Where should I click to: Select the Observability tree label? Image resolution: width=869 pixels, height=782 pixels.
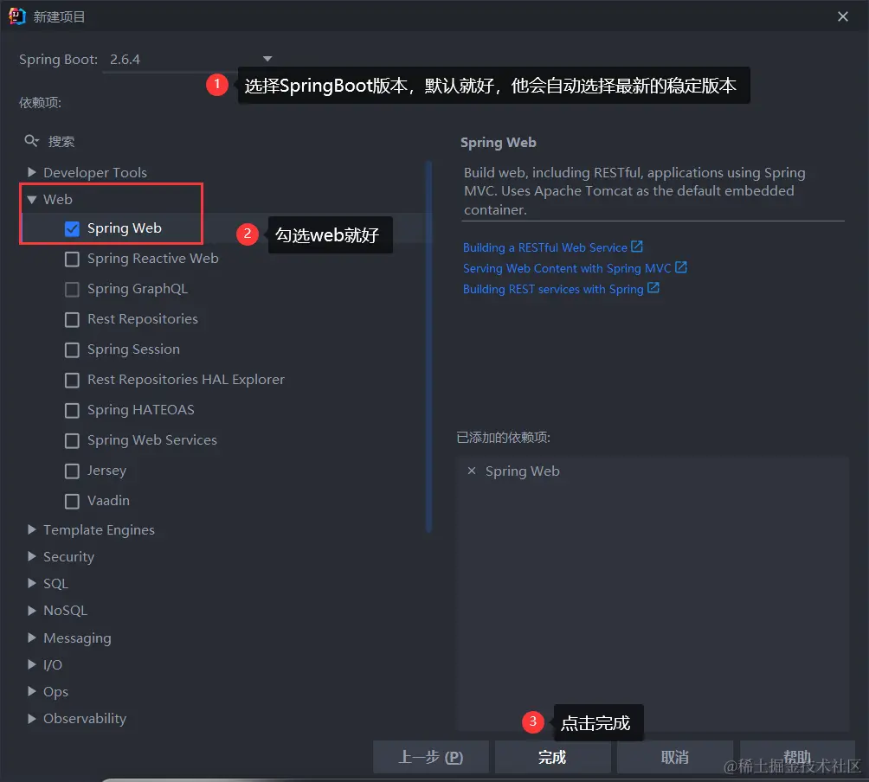(85, 718)
